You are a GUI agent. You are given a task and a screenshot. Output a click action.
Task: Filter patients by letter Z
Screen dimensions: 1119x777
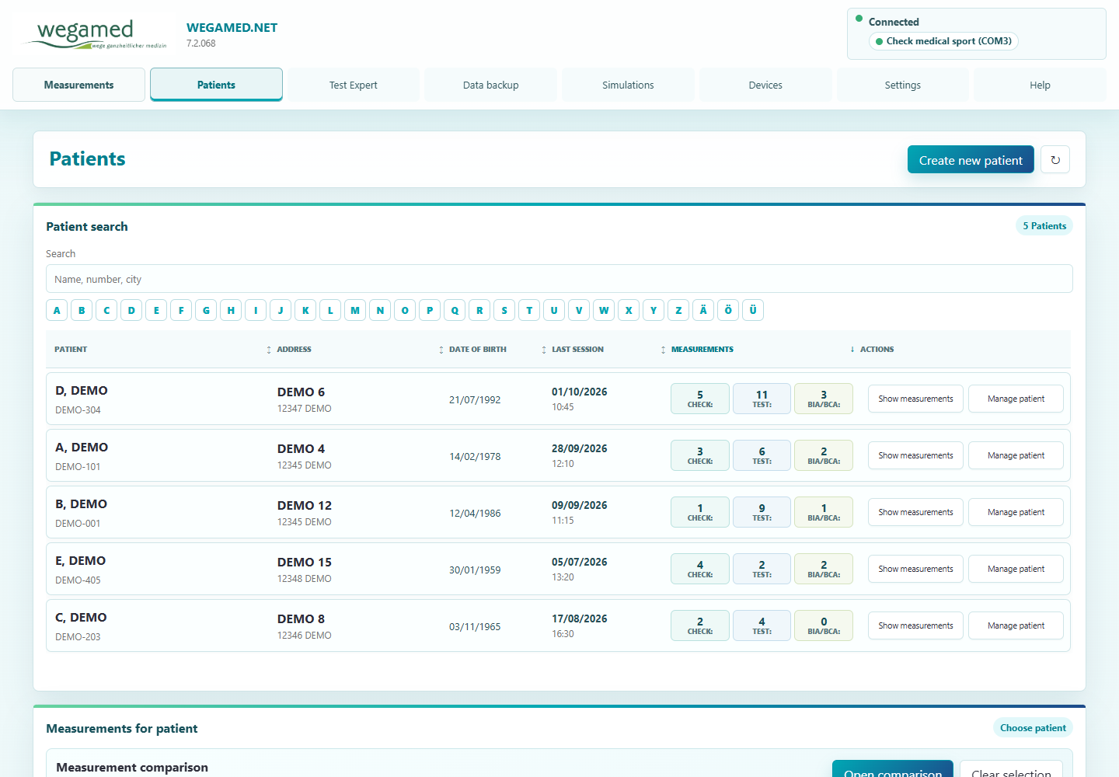[x=678, y=310]
